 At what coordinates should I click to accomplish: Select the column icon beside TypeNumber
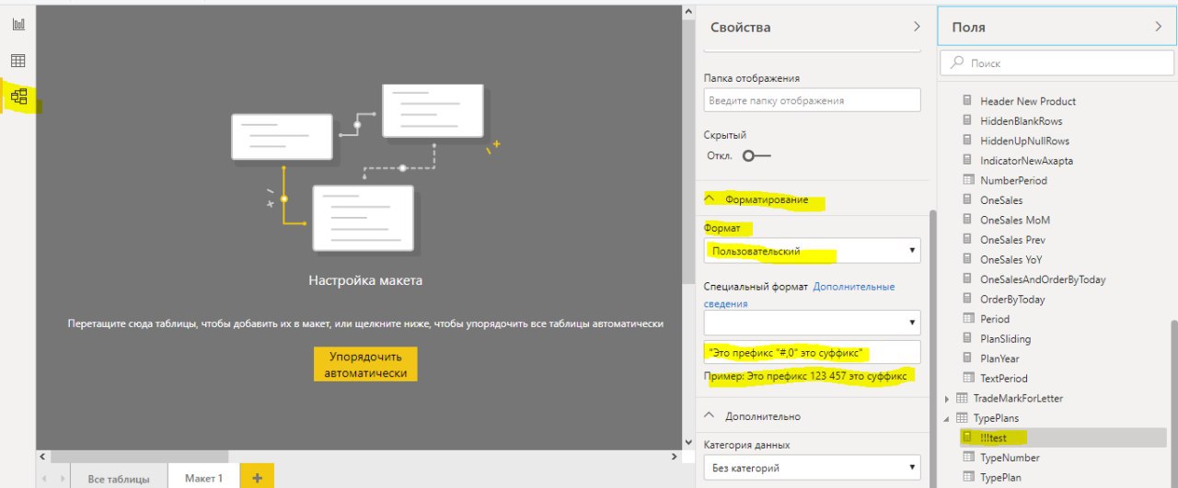(967, 457)
